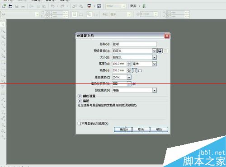Open the 毫米 units dropdown in dialog
This screenshot has width=226, height=167.
154,64
